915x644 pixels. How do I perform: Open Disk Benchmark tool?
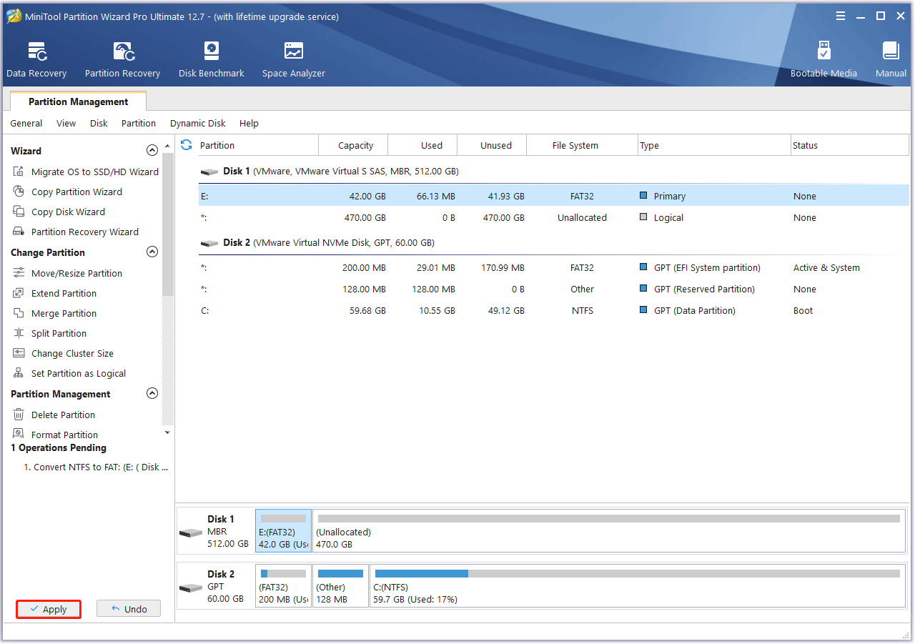(212, 60)
